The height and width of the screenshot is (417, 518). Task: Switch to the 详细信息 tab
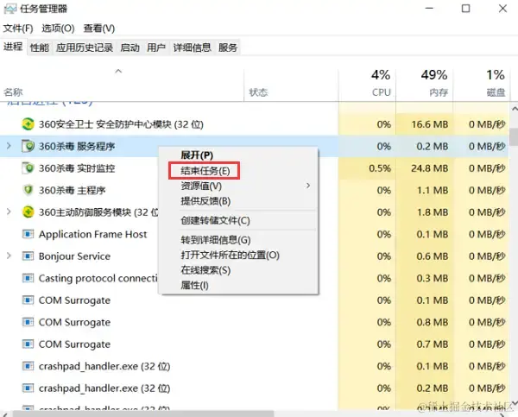[192, 47]
